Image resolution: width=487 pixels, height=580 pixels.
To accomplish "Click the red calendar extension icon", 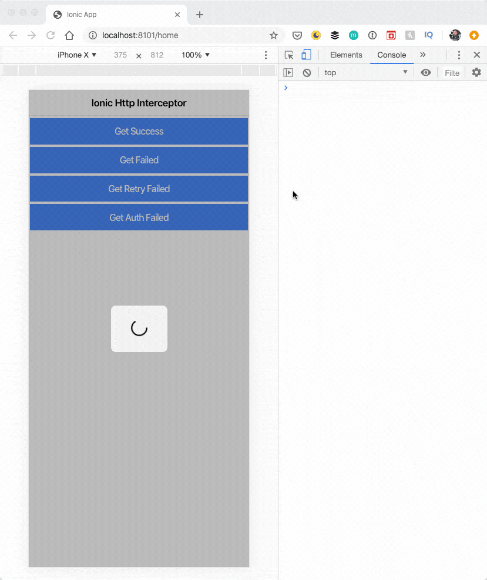I will [391, 35].
